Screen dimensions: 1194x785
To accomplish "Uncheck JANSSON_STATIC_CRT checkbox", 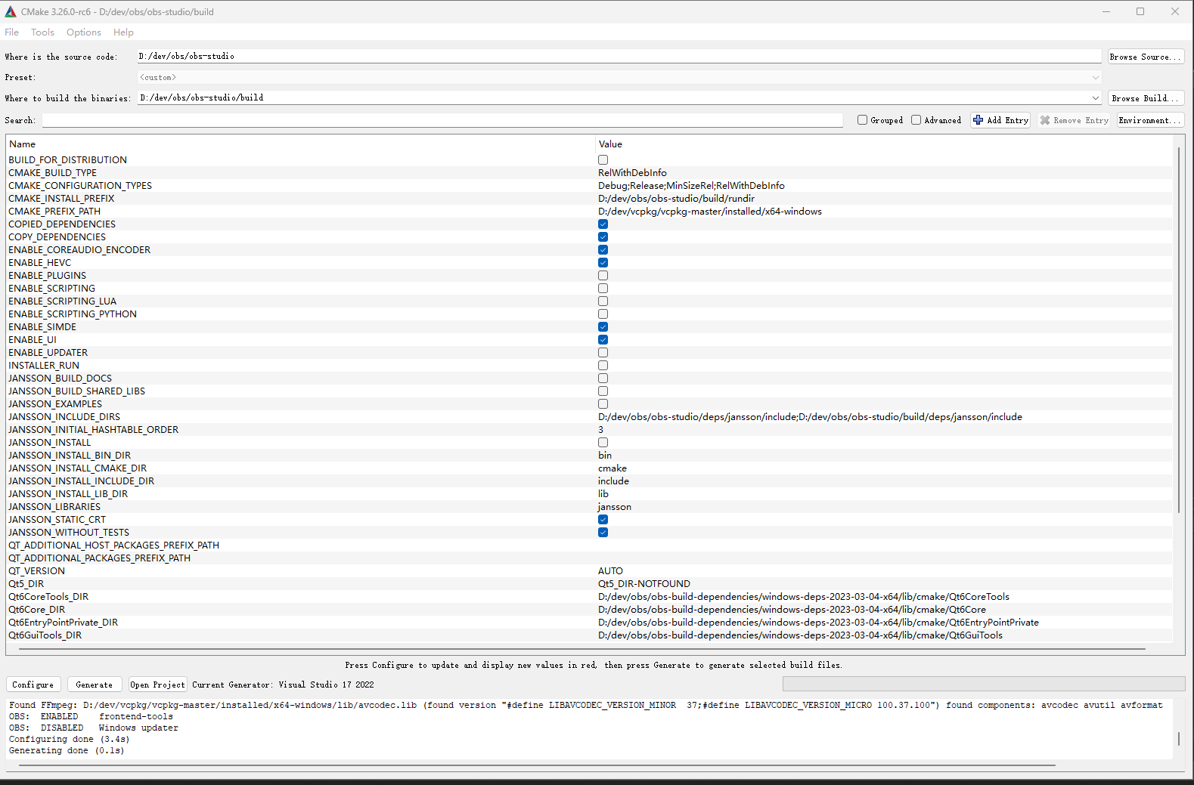I will (x=603, y=520).
